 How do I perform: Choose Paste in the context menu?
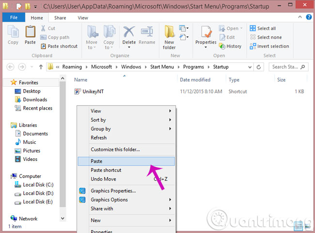[x=126, y=161]
